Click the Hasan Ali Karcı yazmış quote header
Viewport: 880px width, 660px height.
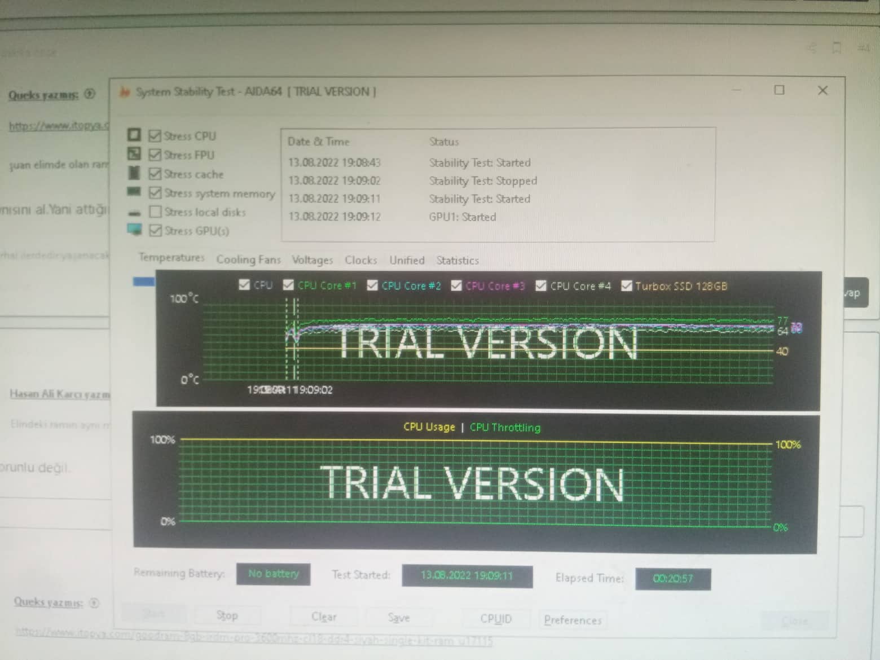click(x=60, y=394)
